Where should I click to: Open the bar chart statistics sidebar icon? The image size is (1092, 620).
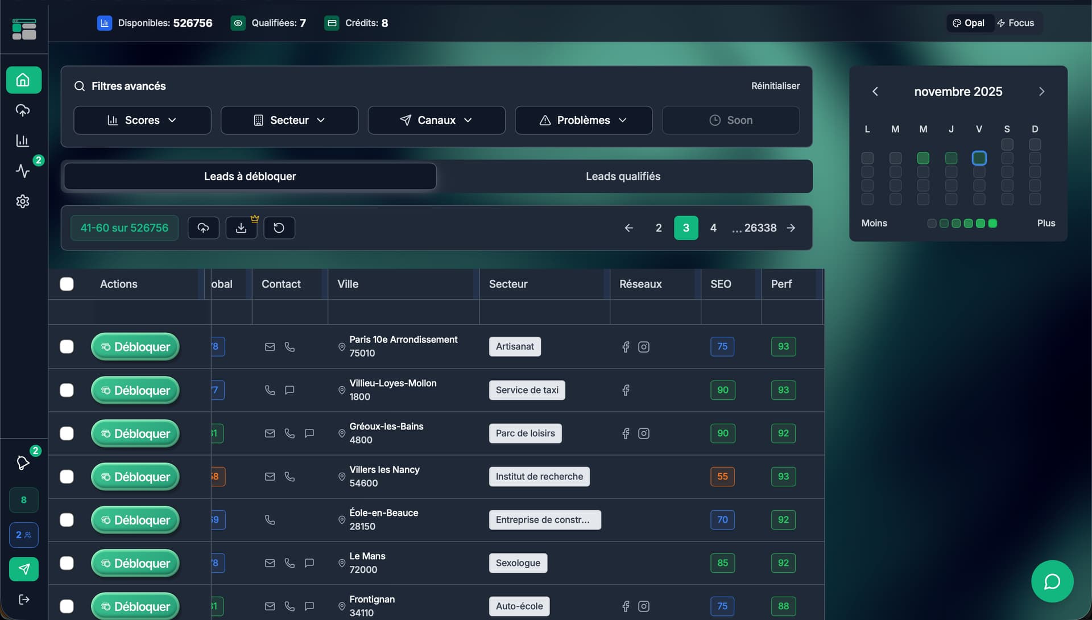23,140
